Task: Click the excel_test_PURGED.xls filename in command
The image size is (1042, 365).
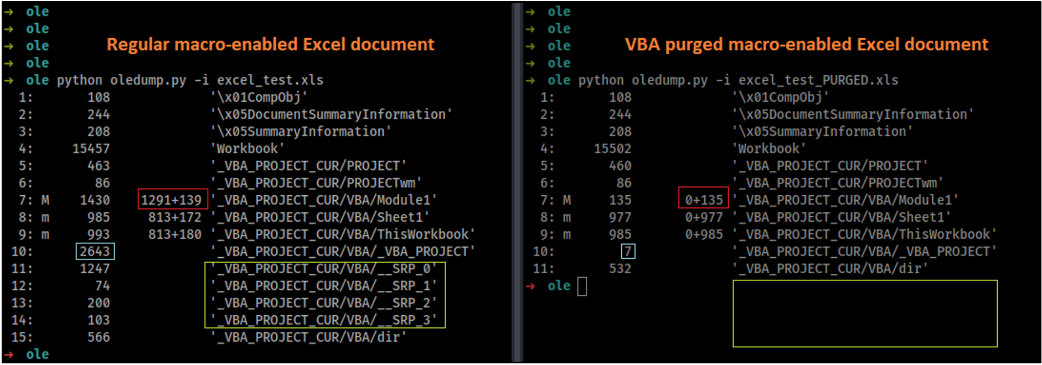Action: 818,80
